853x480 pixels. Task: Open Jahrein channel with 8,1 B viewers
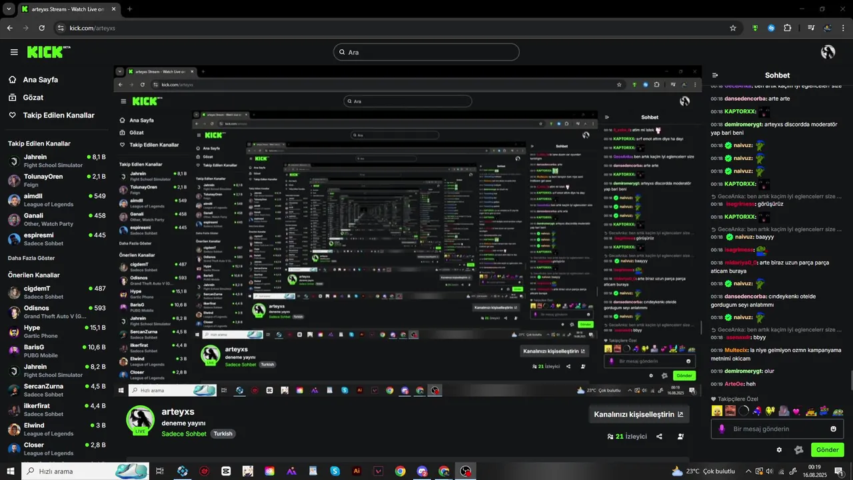coord(57,161)
